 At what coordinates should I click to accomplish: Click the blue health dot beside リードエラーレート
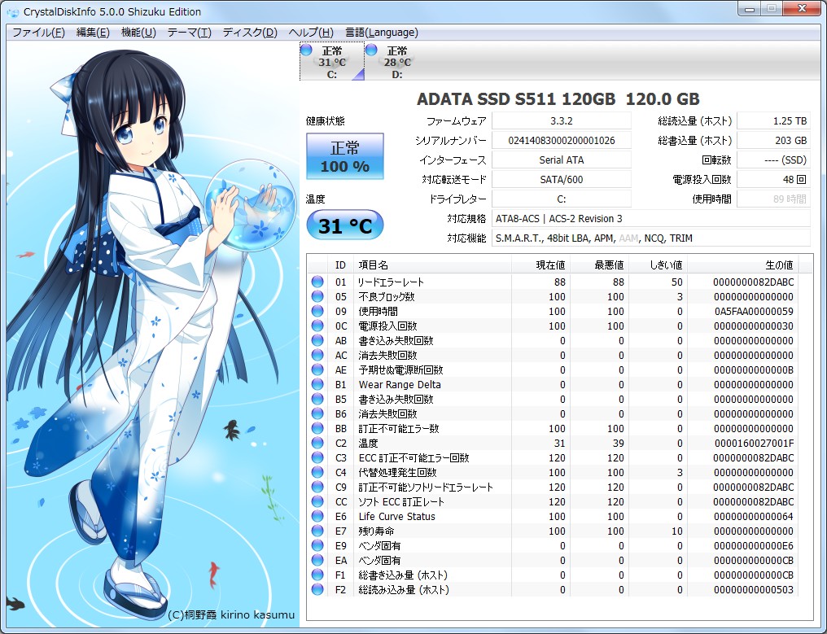tap(317, 282)
